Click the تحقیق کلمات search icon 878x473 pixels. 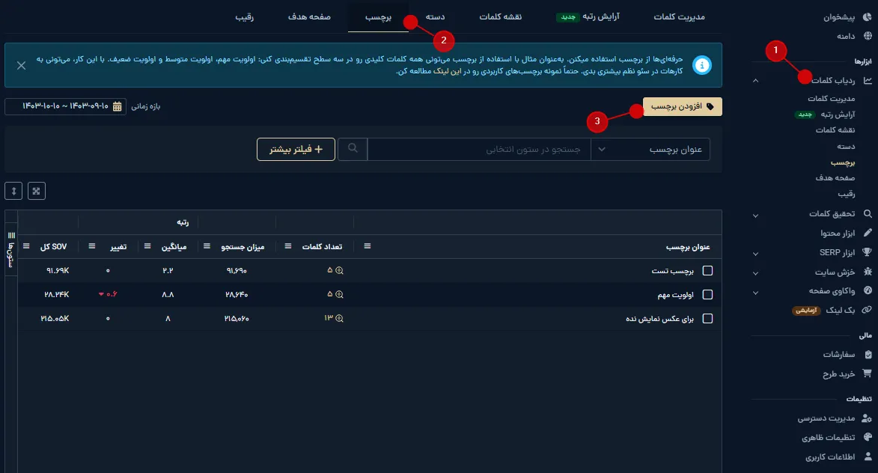[868, 213]
